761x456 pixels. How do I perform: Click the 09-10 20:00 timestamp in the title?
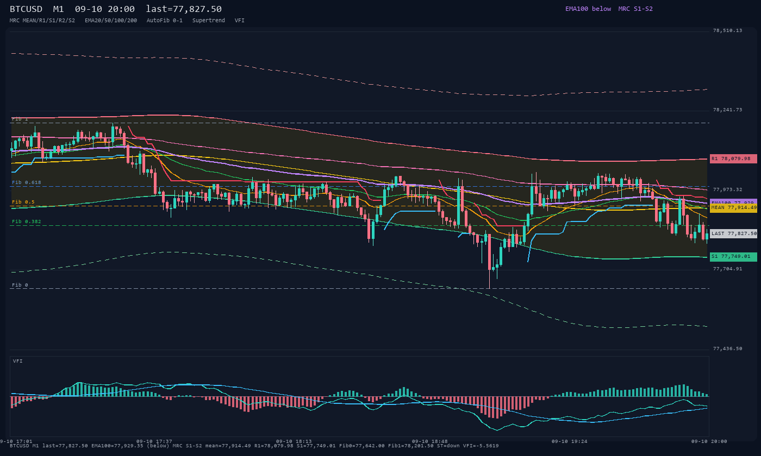[105, 9]
